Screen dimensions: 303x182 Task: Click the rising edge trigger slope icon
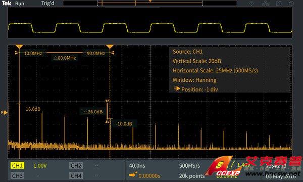click(232, 165)
